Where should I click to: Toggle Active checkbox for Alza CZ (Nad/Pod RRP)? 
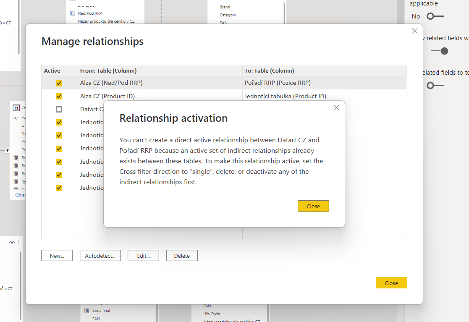[59, 83]
